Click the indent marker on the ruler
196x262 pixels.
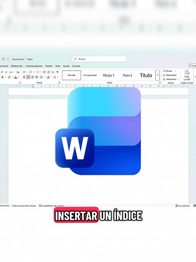click(x=33, y=86)
